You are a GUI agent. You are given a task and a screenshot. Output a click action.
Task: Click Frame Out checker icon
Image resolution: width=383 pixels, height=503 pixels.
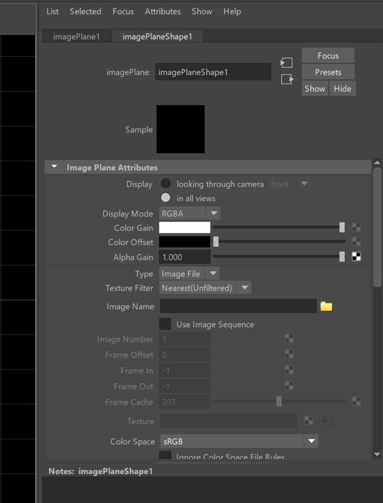(x=289, y=386)
